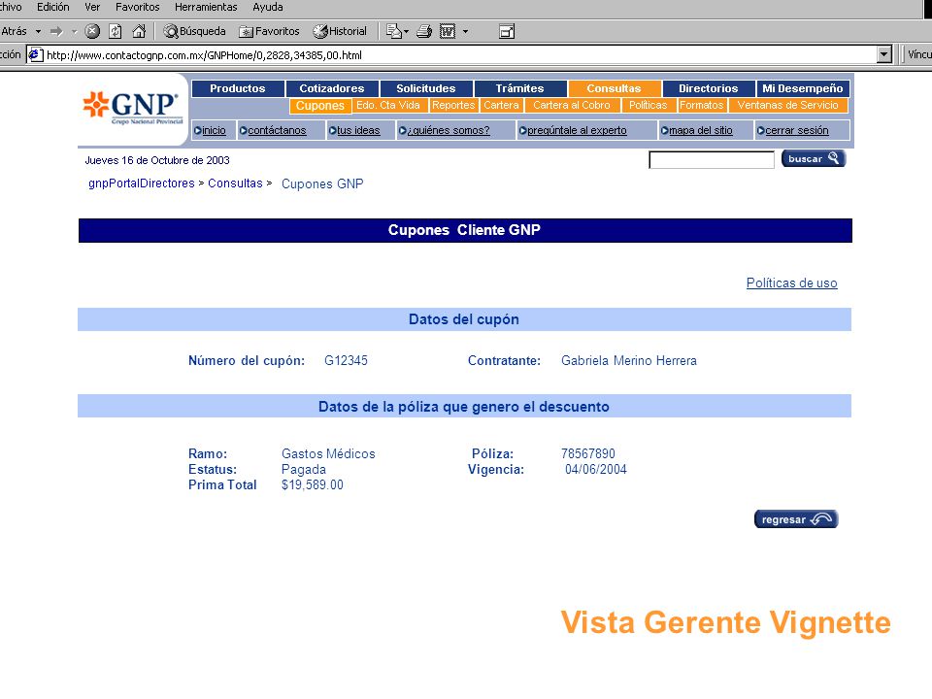Image resolution: width=932 pixels, height=699 pixels.
Task: Select the Políticas sub-tab
Action: point(648,105)
